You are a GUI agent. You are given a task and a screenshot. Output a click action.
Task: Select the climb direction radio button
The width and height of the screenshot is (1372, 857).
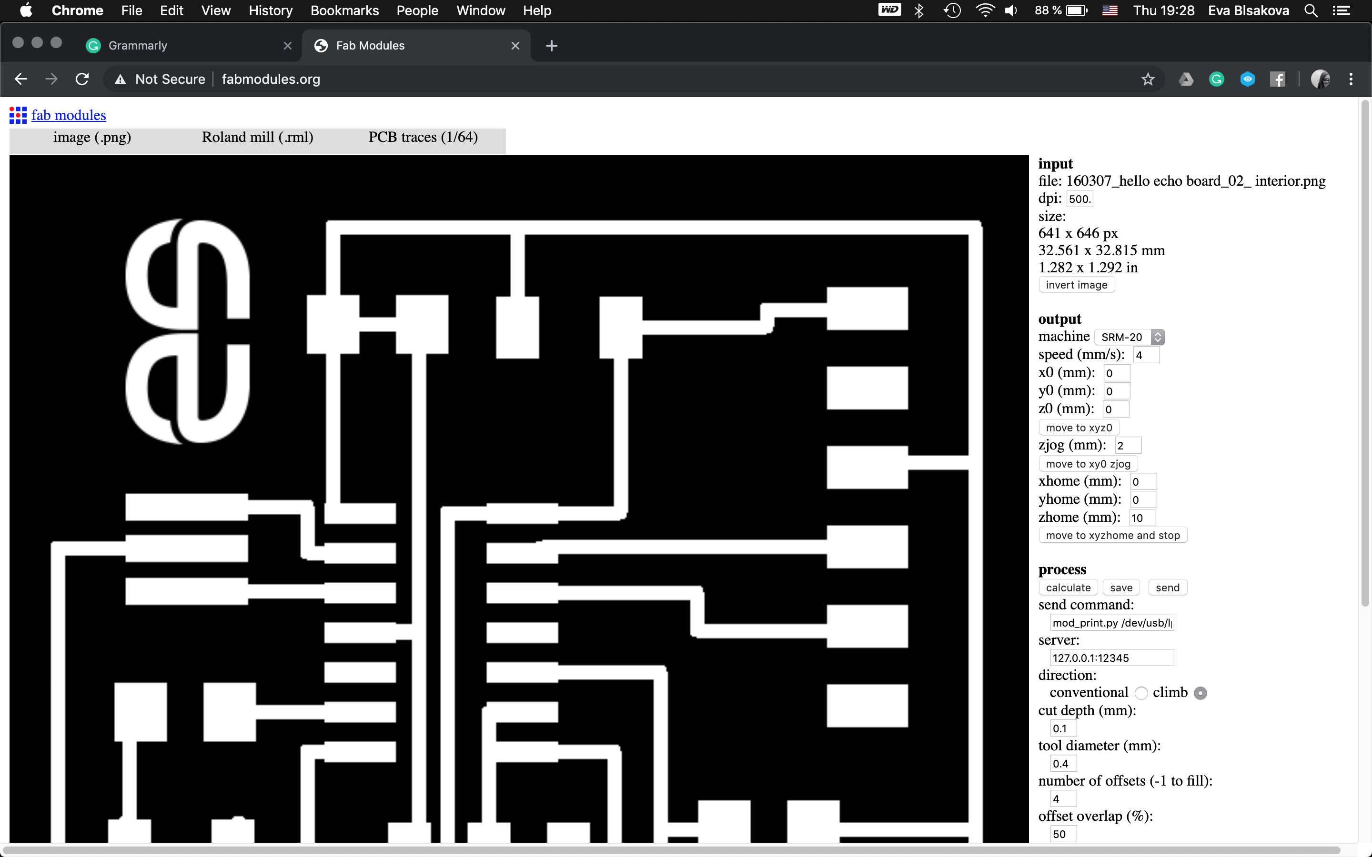pos(1200,693)
